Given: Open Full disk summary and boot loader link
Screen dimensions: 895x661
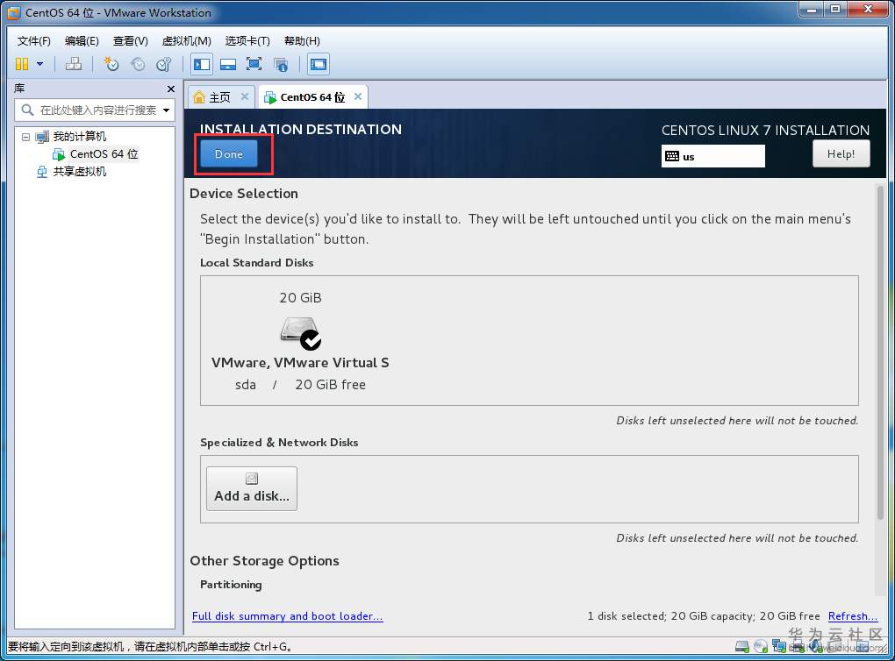Looking at the screenshot, I should [x=287, y=616].
